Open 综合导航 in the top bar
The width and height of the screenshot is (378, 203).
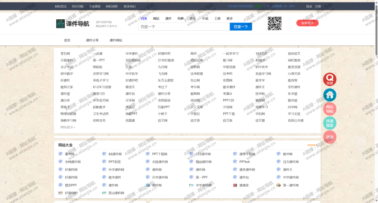point(77,6)
